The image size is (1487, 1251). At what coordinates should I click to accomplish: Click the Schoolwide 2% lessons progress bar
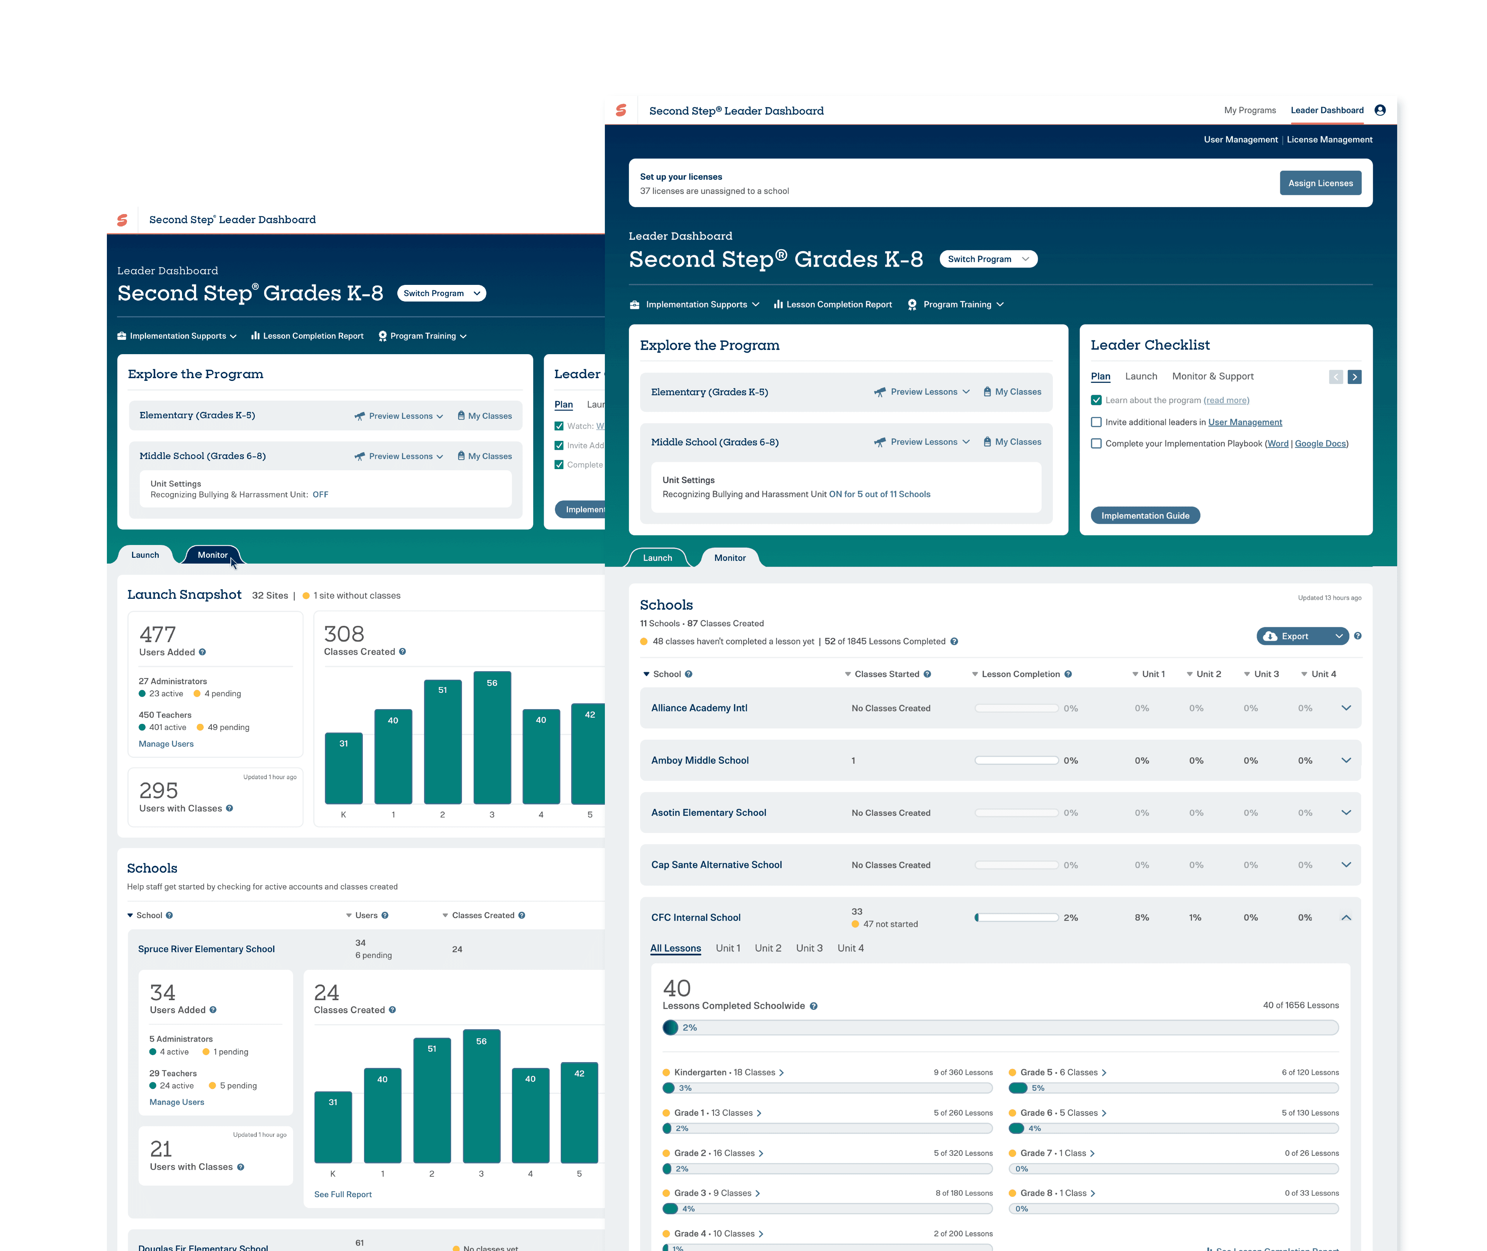click(999, 1028)
